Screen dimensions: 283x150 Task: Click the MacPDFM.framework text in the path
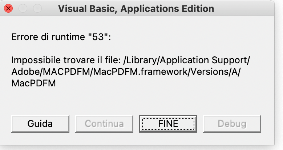tap(141, 72)
